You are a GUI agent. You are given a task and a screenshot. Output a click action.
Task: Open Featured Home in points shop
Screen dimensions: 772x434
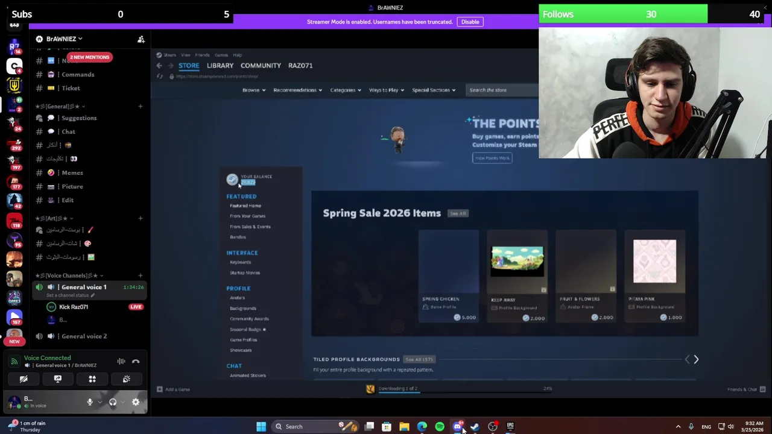pyautogui.click(x=245, y=206)
